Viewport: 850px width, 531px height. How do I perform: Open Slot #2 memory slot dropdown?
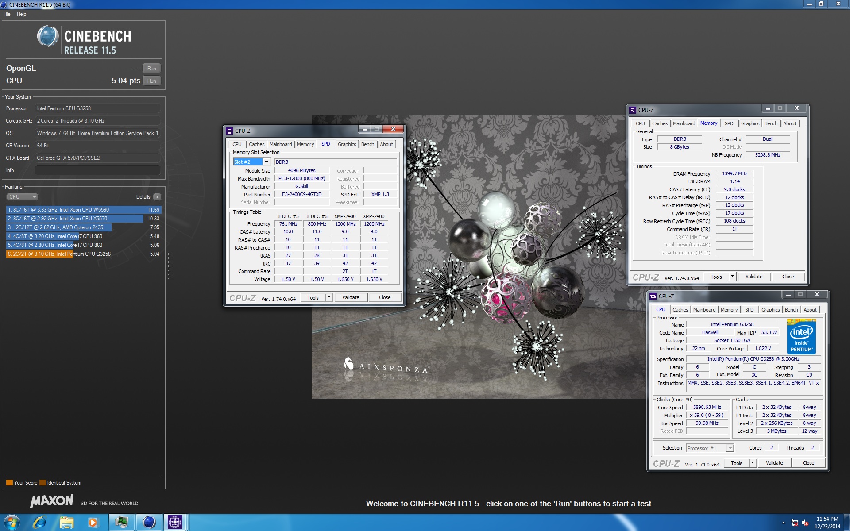(267, 162)
